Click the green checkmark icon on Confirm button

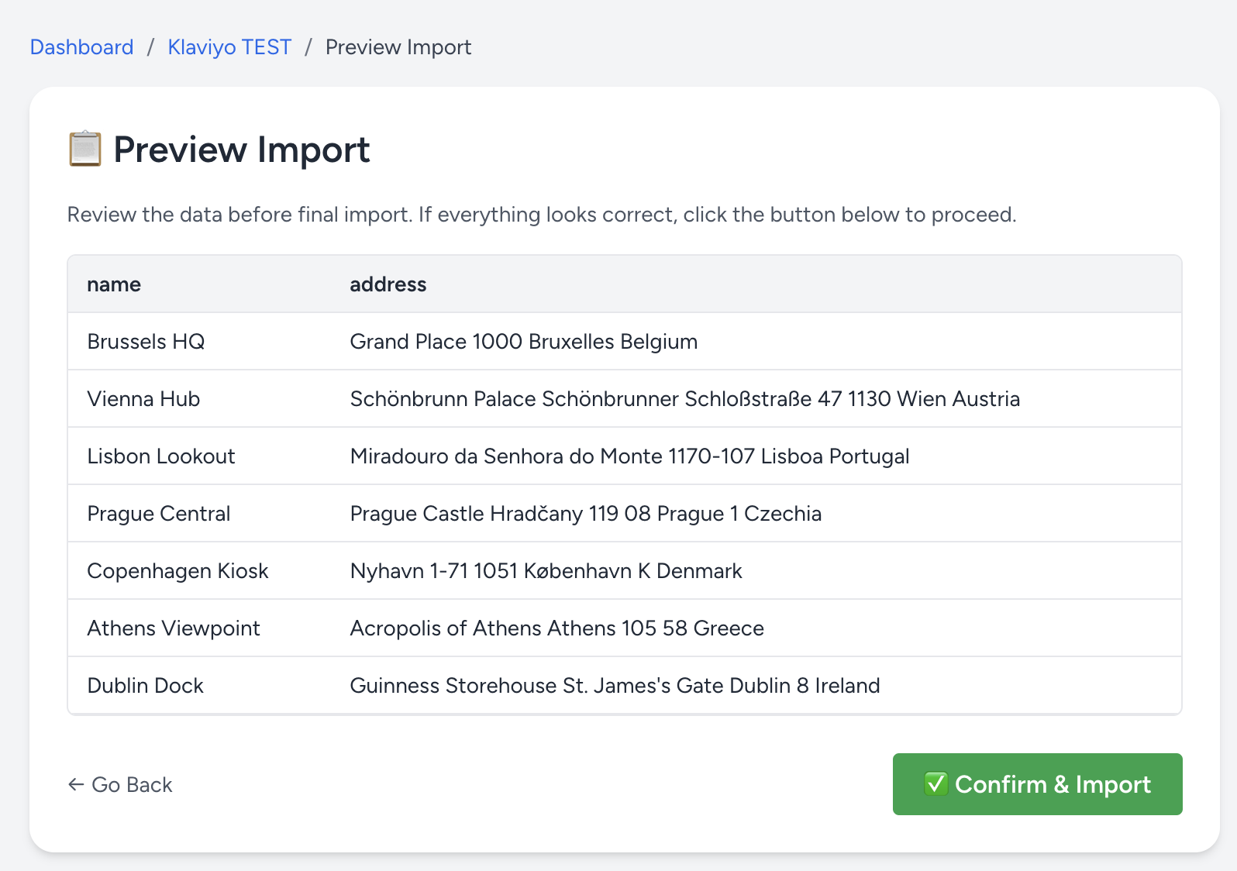pos(936,783)
